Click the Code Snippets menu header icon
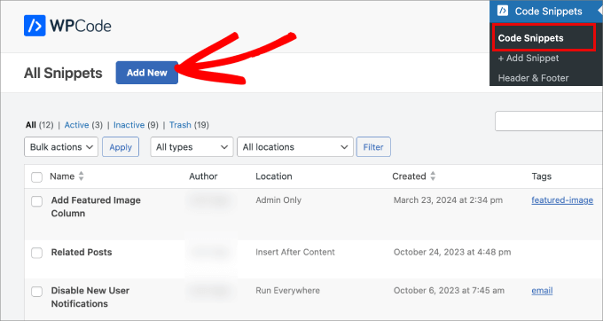Image resolution: width=603 pixels, height=321 pixels. [503, 11]
